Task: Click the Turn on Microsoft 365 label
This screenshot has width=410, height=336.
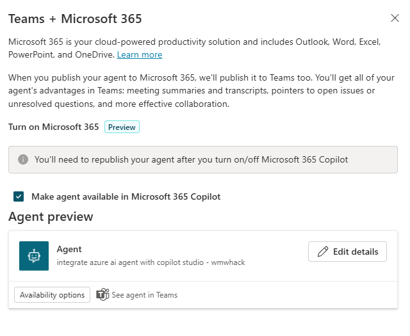Action: click(x=54, y=127)
